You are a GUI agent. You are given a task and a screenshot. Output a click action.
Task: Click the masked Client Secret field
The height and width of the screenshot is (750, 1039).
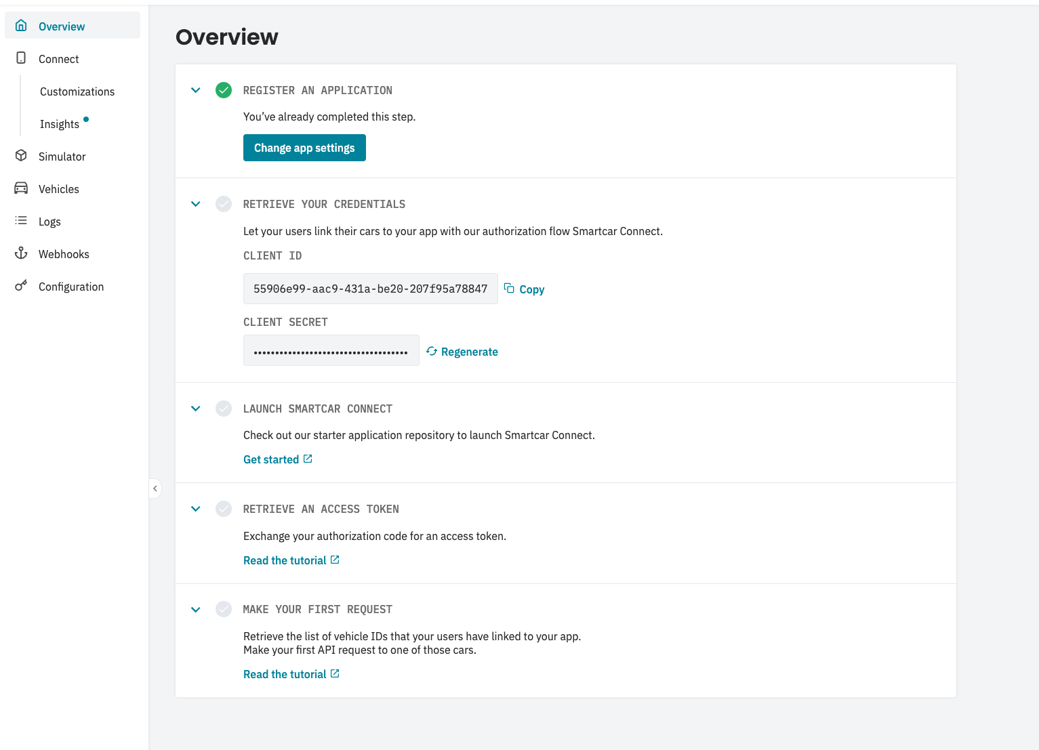point(331,350)
